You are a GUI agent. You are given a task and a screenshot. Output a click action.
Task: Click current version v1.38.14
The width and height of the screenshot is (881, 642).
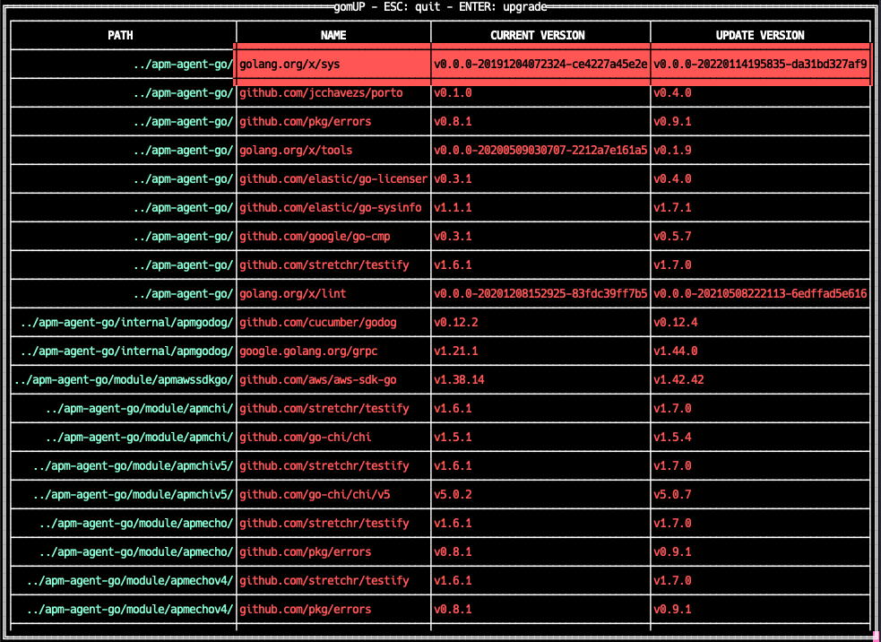pyautogui.click(x=459, y=379)
